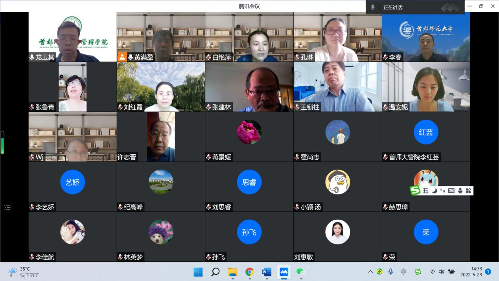This screenshot has height=281, width=499.
Task: Open the list icon on the left edge
Action: (7, 207)
